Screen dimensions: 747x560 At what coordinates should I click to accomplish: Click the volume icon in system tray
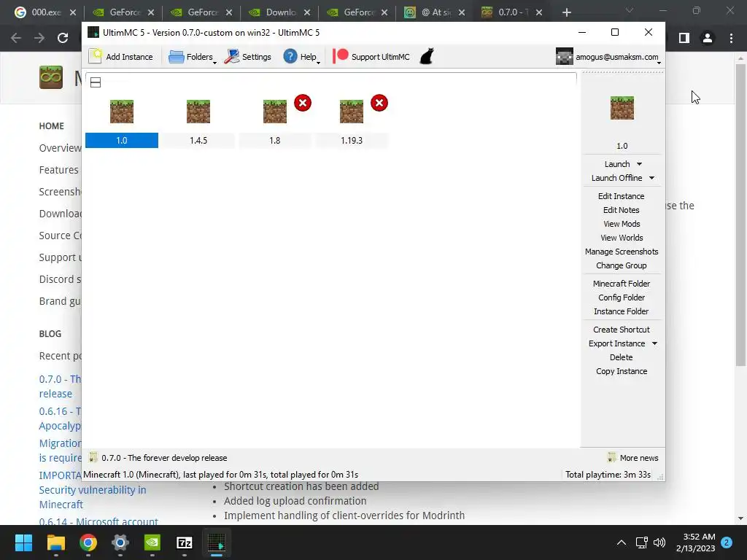pyautogui.click(x=659, y=542)
